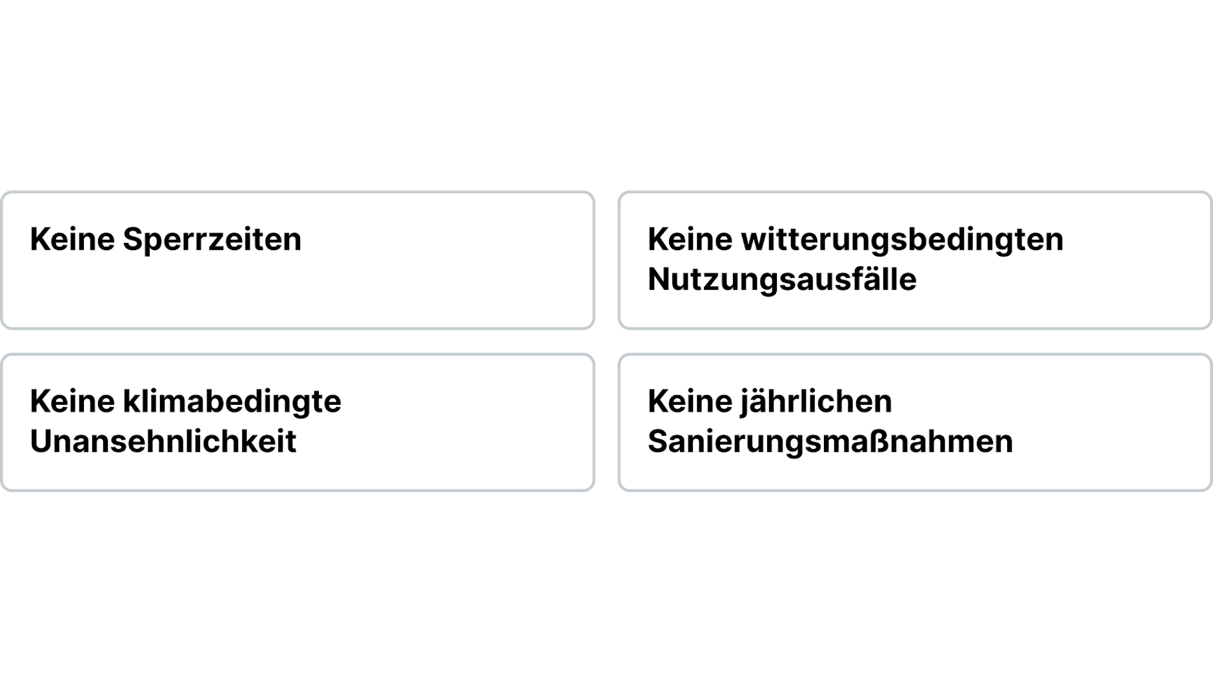Click the word "Sperrzeiten"
This screenshot has height=682, width=1213.
coord(212,240)
